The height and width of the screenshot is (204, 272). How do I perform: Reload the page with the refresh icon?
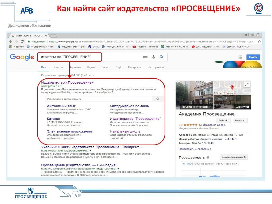[x=22, y=42]
